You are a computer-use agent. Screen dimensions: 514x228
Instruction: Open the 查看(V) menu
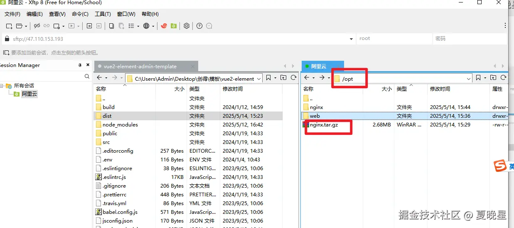pos(57,14)
